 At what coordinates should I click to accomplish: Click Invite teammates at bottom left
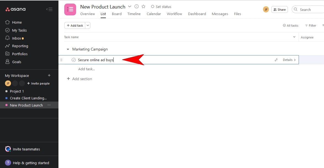tap(26, 149)
